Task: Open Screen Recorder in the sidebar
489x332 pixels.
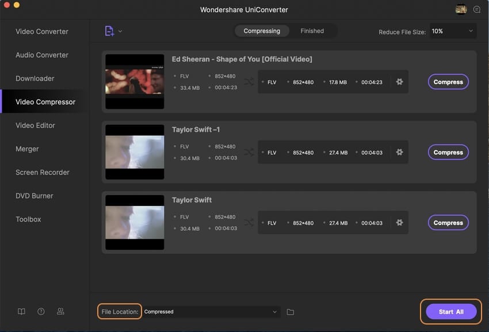Action: [43, 172]
